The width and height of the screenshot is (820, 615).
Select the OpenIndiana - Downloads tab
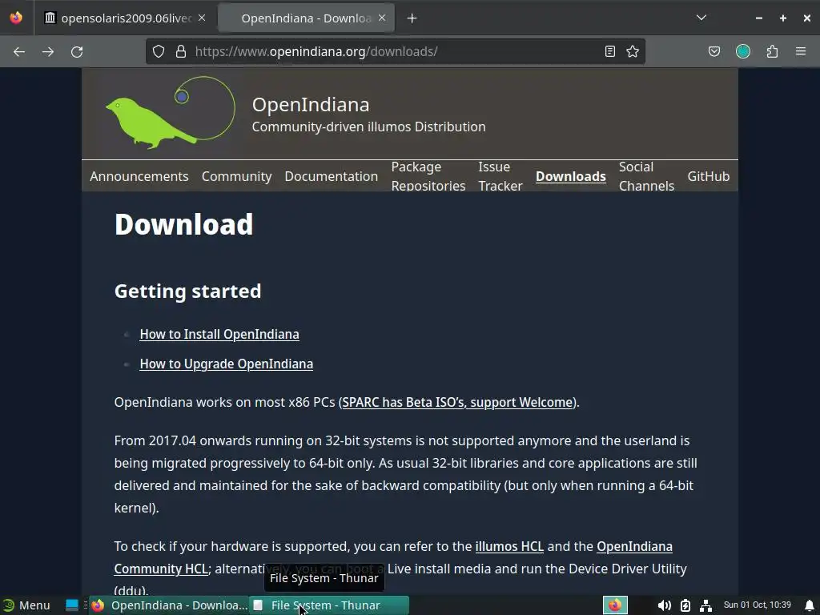[306, 18]
